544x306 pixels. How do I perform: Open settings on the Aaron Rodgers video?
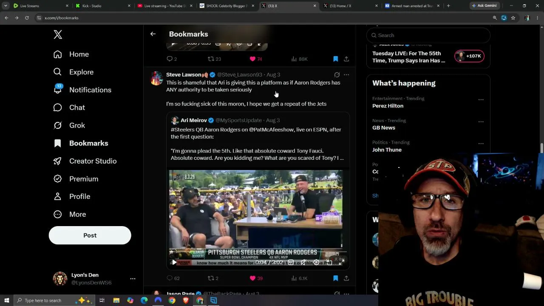316,263
